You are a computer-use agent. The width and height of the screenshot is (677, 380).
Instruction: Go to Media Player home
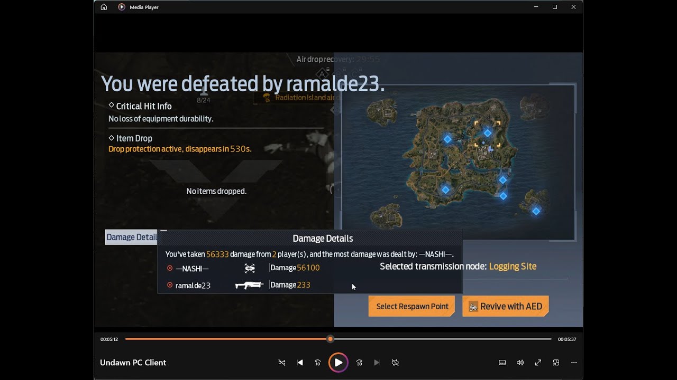104,7
